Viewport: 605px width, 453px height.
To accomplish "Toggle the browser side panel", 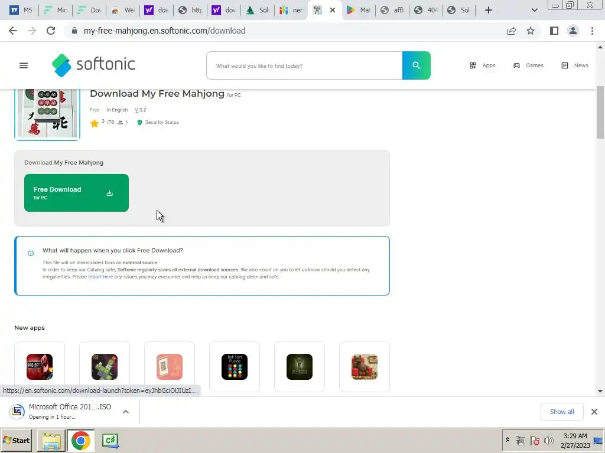I will click(554, 31).
